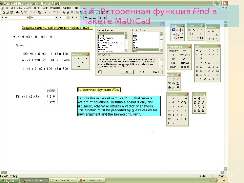
Task: Click worksheet vertical scrollbar down arrow
Action: (x=226, y=169)
